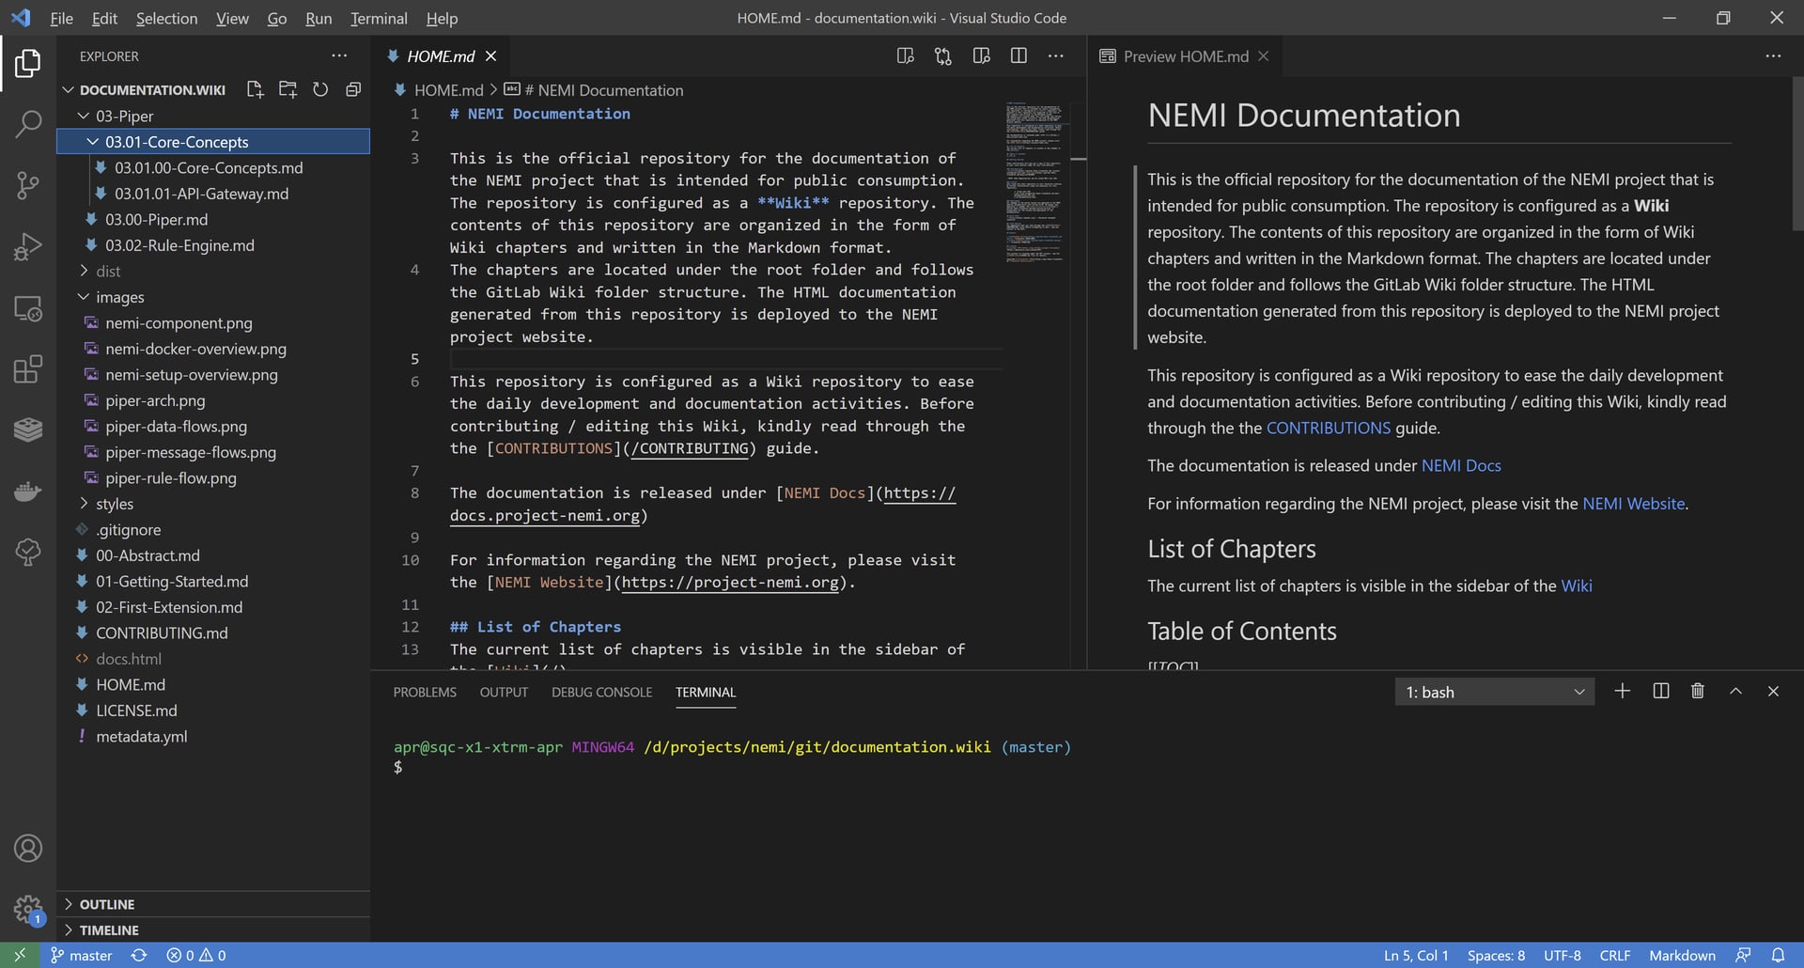The width and height of the screenshot is (1804, 968).
Task: Toggle the editor split layout
Action: (1019, 55)
